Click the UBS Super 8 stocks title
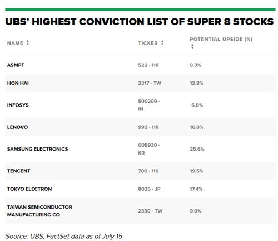Viewport: 278px width, 241px height. click(x=139, y=22)
